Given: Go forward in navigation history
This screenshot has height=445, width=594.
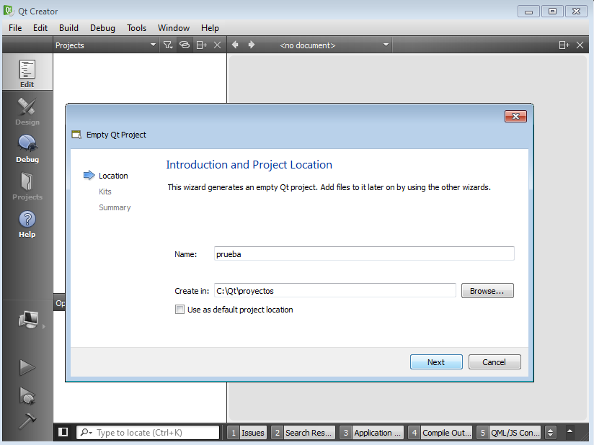Looking at the screenshot, I should [252, 45].
